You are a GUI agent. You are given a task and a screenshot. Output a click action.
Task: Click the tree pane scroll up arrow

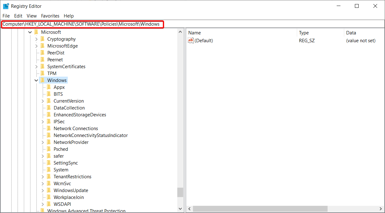pyautogui.click(x=180, y=32)
